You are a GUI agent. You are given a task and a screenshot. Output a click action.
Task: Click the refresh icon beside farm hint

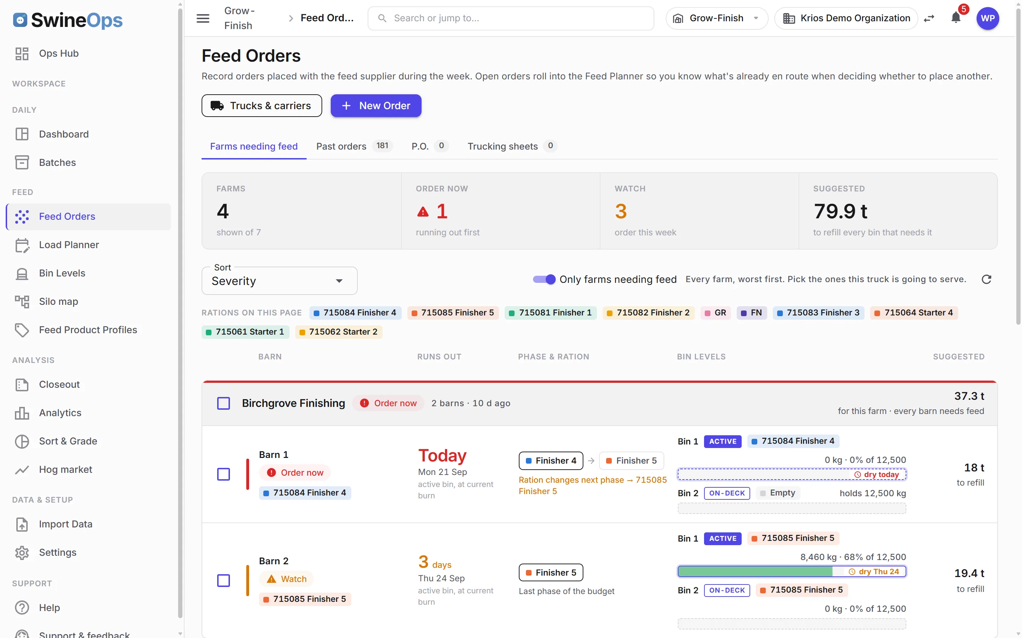click(986, 279)
